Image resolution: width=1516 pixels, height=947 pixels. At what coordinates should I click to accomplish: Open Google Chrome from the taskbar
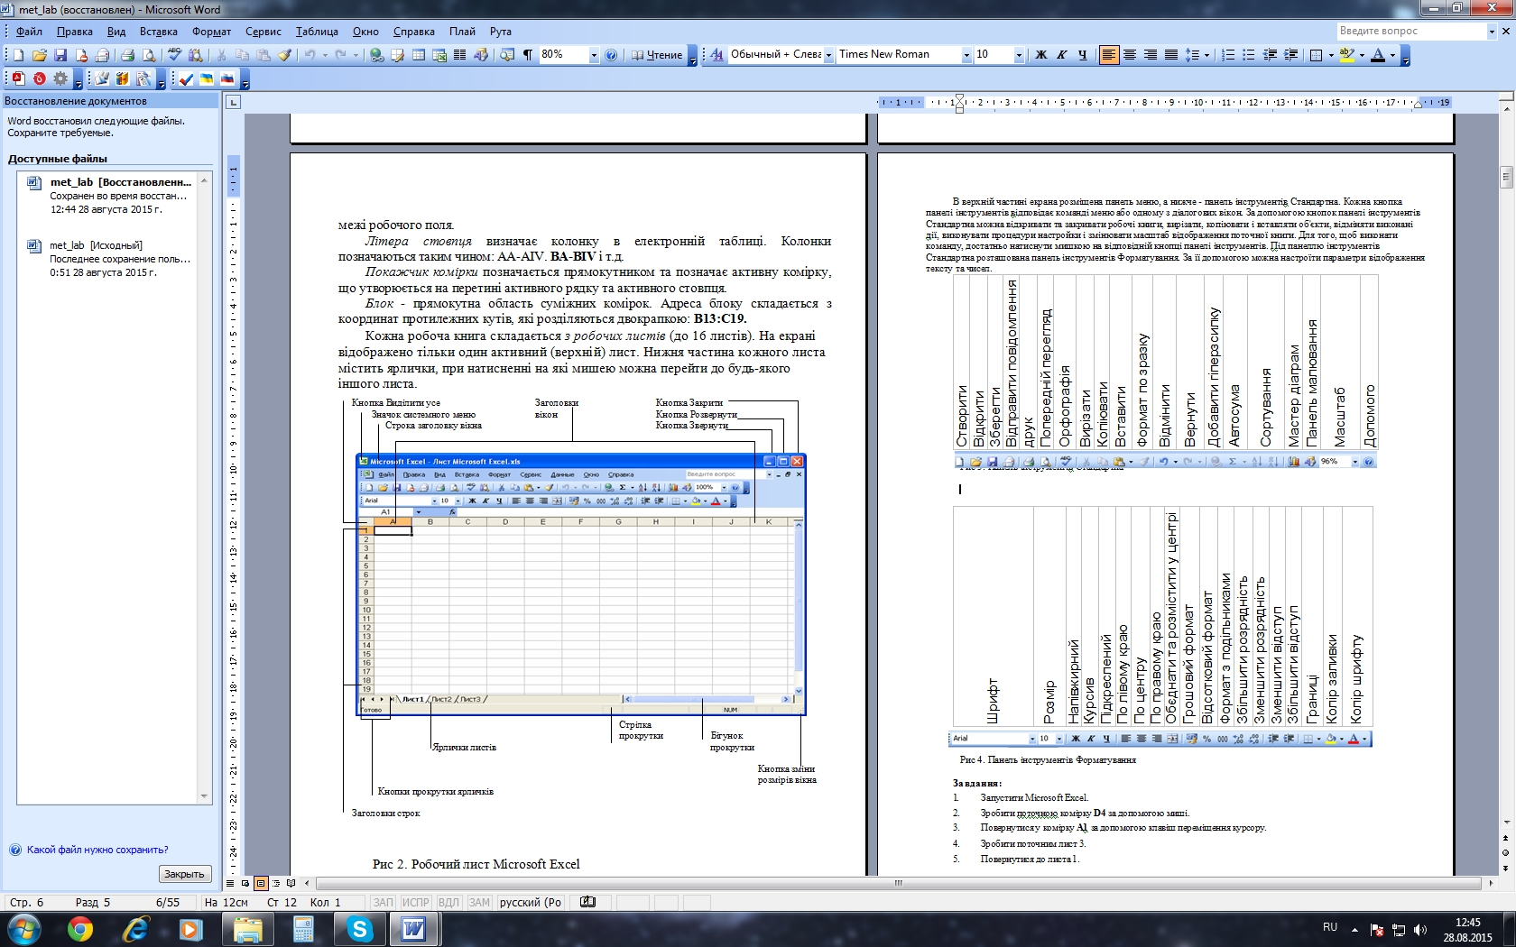(80, 928)
